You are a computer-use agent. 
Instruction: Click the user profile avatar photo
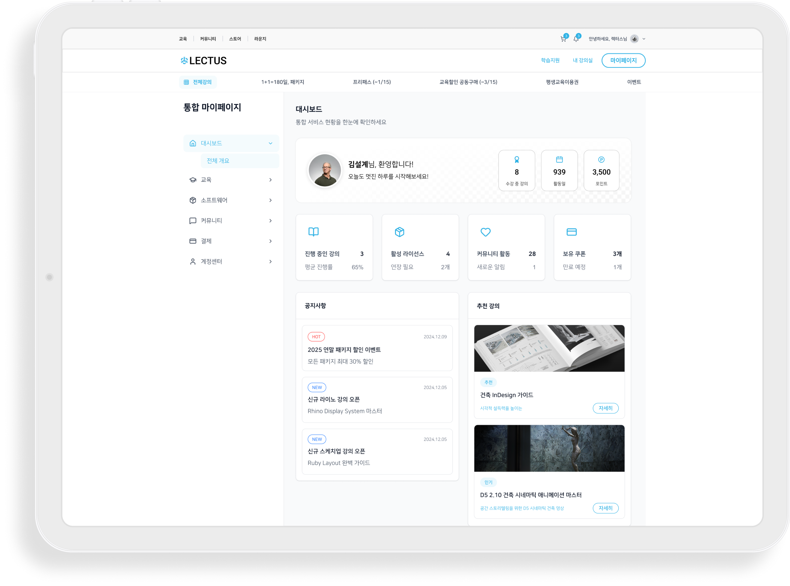click(x=325, y=170)
